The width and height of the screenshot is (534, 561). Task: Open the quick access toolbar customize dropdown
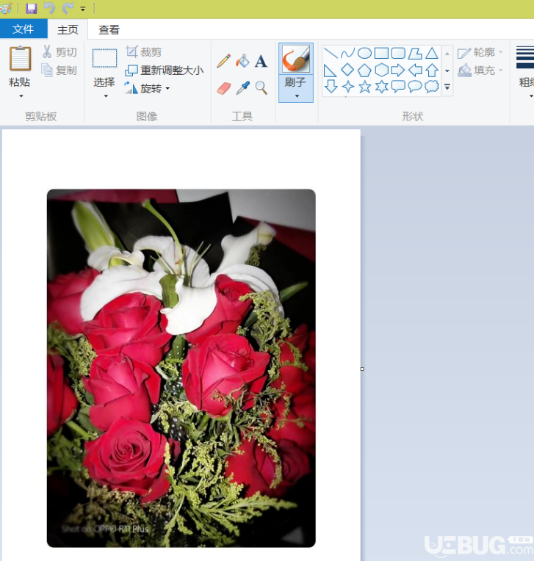coord(83,9)
